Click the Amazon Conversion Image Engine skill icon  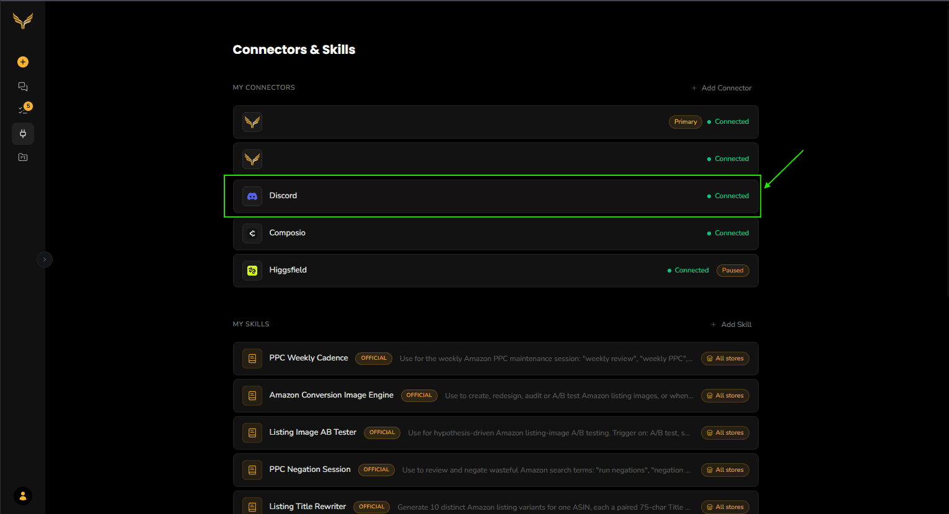tap(252, 396)
